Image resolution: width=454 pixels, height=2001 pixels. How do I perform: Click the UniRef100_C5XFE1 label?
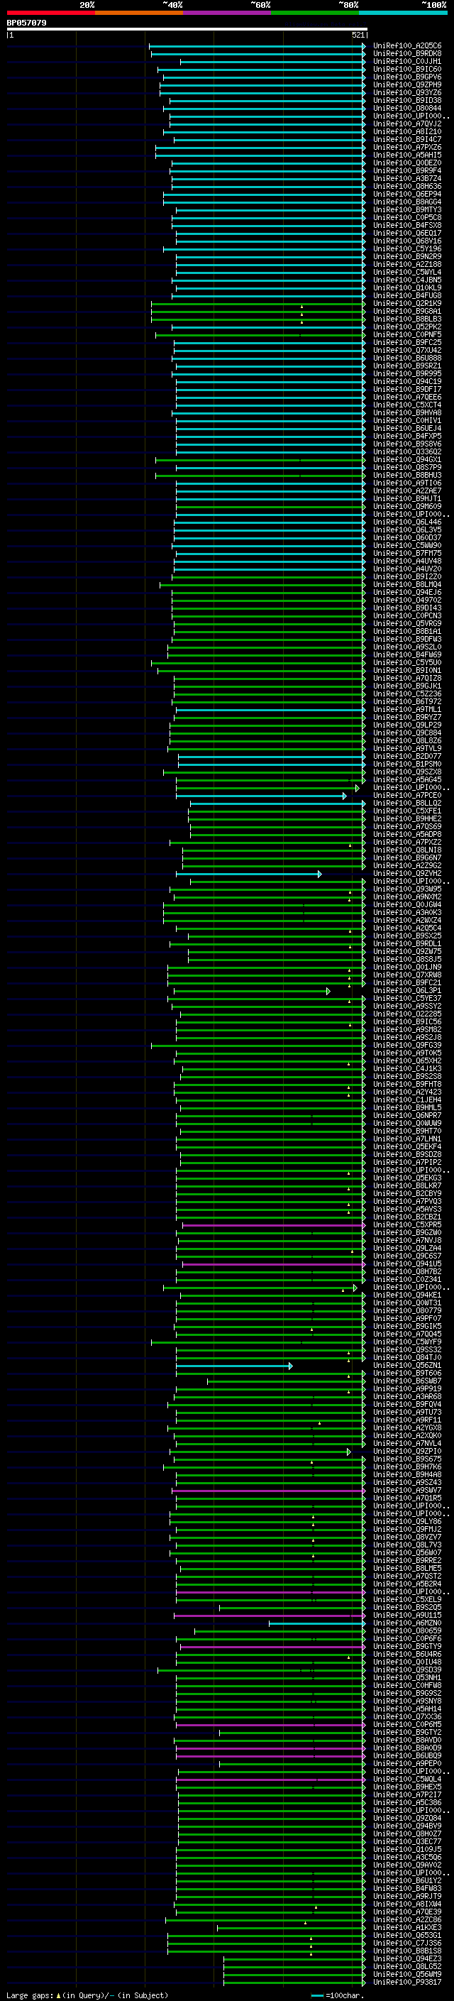point(407,811)
